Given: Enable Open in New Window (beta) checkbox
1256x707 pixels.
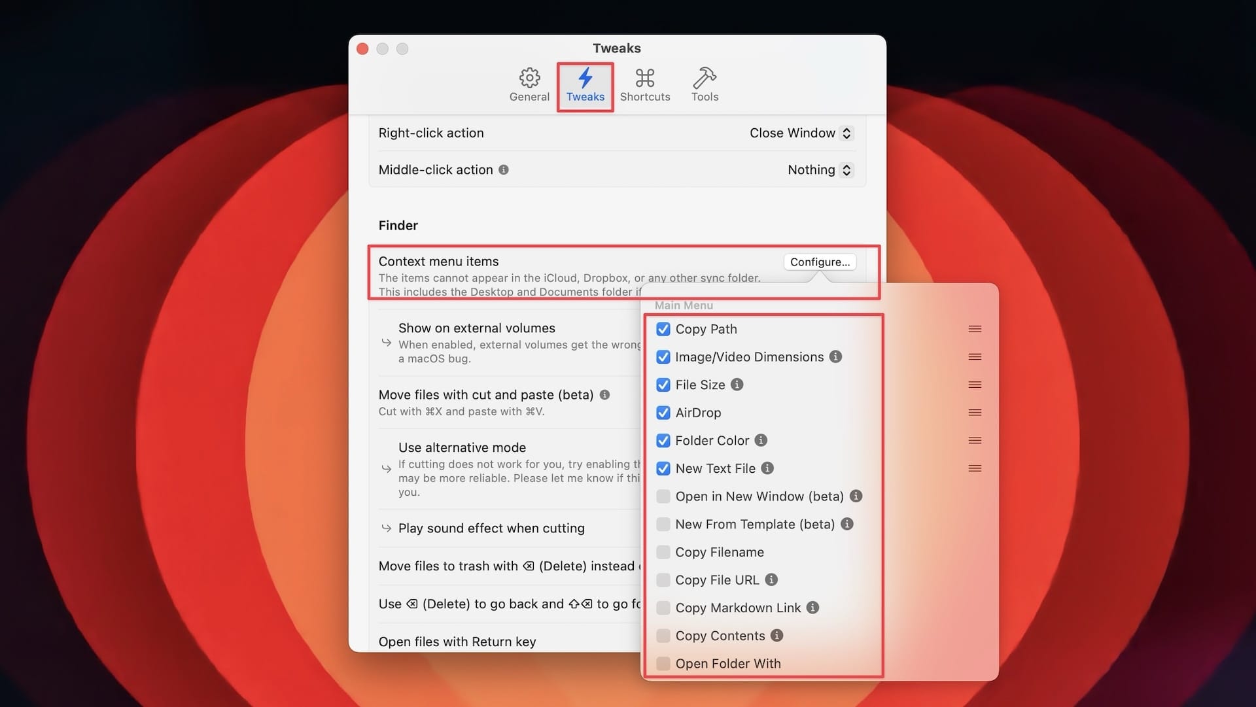Looking at the screenshot, I should pos(663,496).
